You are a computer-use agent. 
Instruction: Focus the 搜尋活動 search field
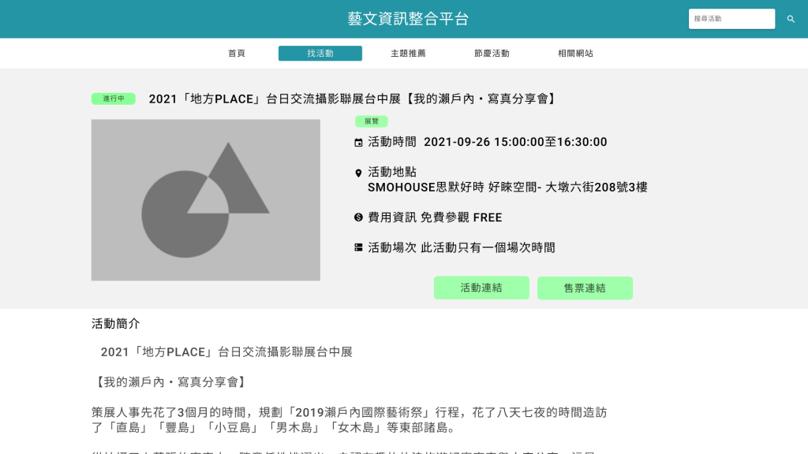click(x=731, y=19)
